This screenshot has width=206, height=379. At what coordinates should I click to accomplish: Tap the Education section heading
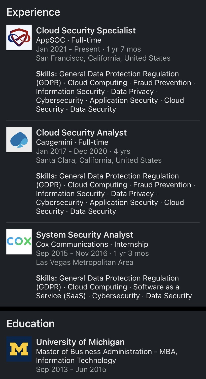[30, 324]
